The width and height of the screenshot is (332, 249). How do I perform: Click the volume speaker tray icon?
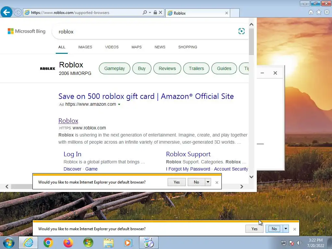pos(299,243)
